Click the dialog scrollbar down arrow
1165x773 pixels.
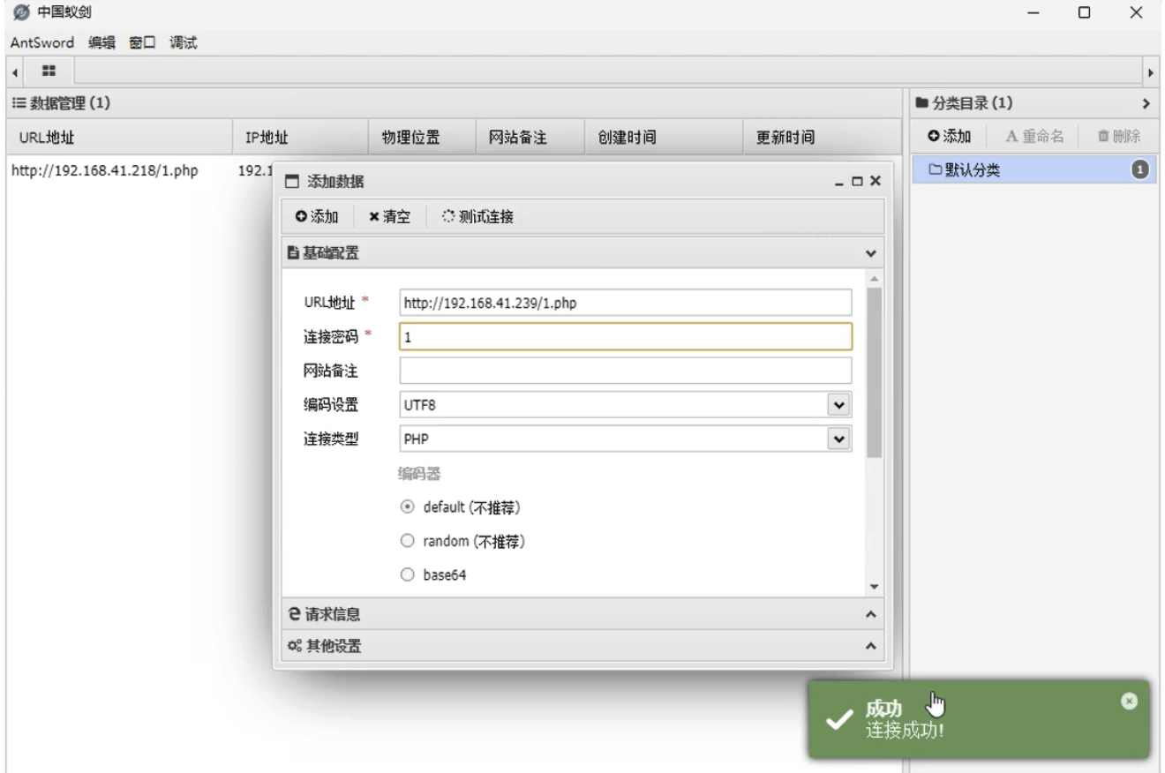(x=875, y=587)
